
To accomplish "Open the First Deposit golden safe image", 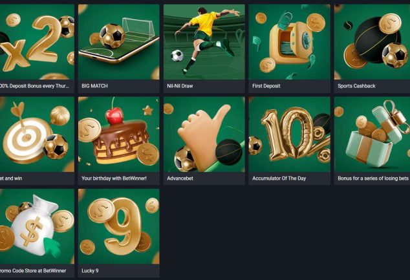I will [290, 42].
